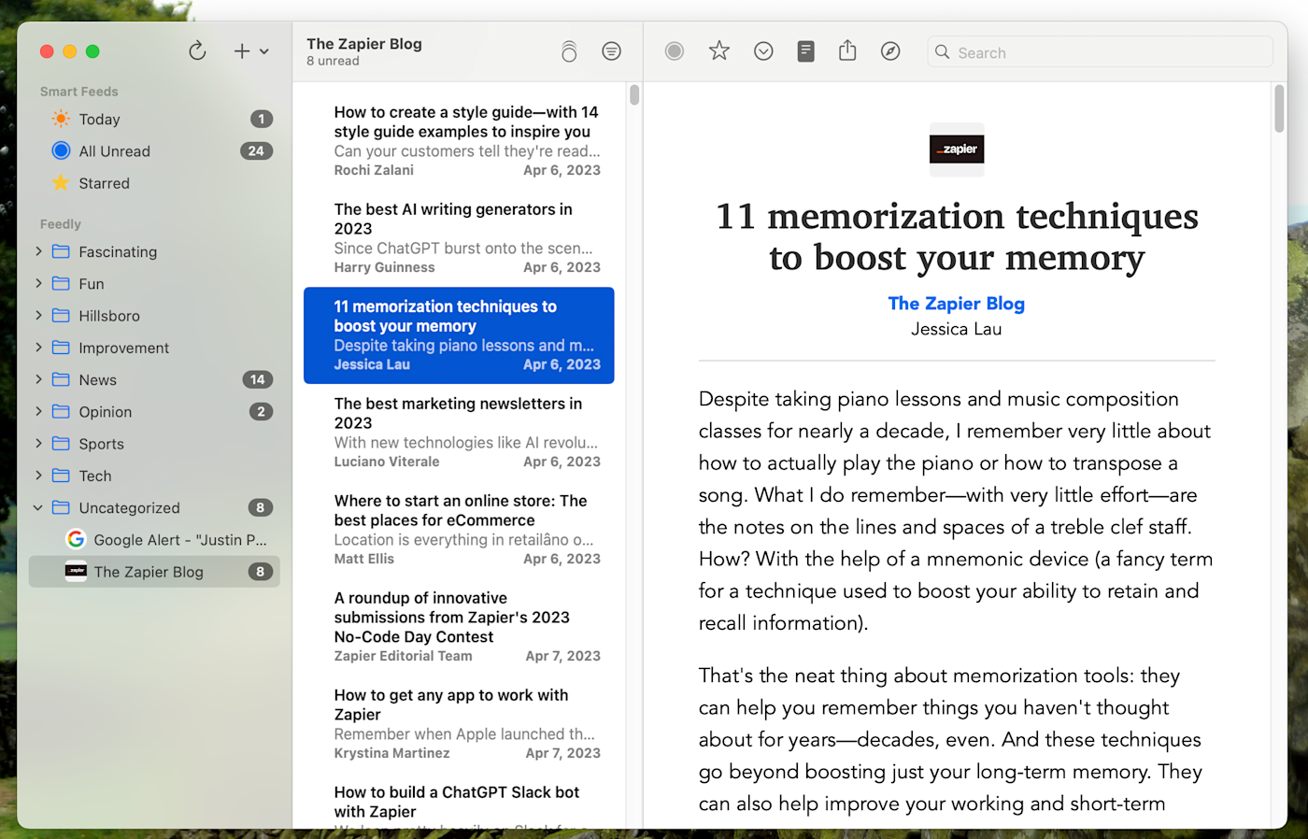Click the Zapier logo above the headline
This screenshot has width=1308, height=839.
point(957,149)
